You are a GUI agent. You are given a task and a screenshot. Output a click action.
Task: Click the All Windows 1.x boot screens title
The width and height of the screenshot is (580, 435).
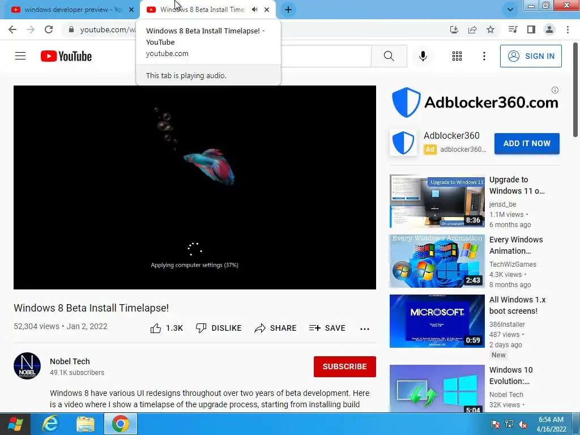[x=518, y=305]
